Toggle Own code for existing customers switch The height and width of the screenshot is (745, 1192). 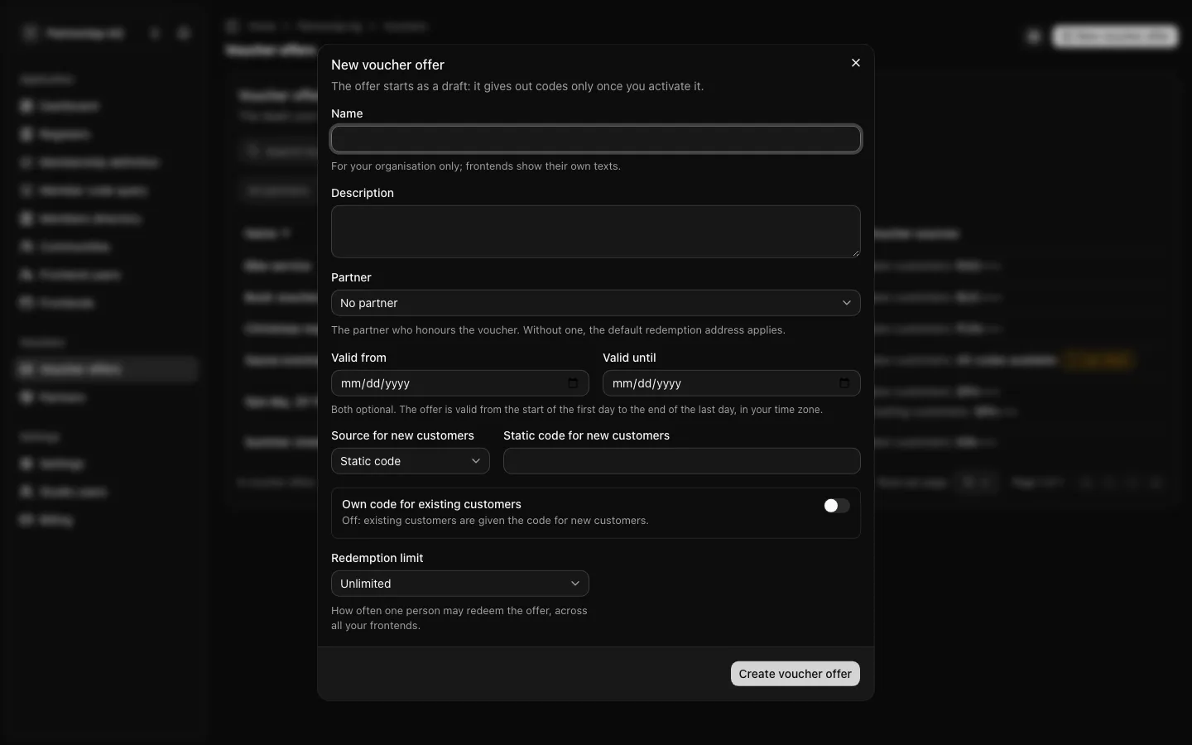pos(836,506)
